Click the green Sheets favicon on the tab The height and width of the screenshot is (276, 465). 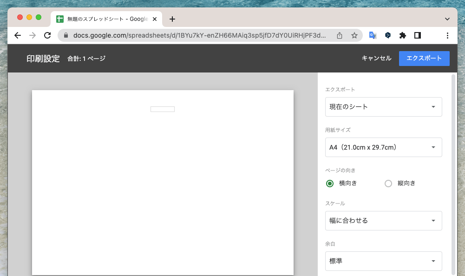click(x=60, y=19)
